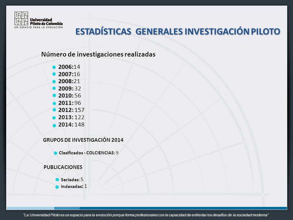Viewport: 293px width, 220px height.
Task: Select the '2008:21' line
Action: (69, 81)
